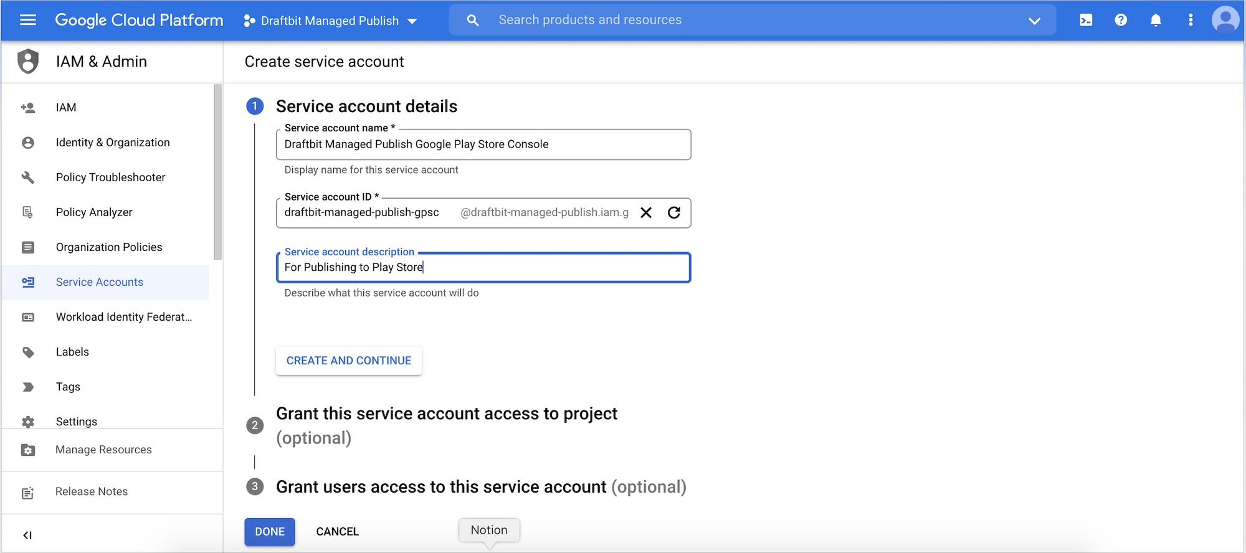1246x553 pixels.
Task: Expand step 3 Grant users access section
Action: [x=481, y=486]
